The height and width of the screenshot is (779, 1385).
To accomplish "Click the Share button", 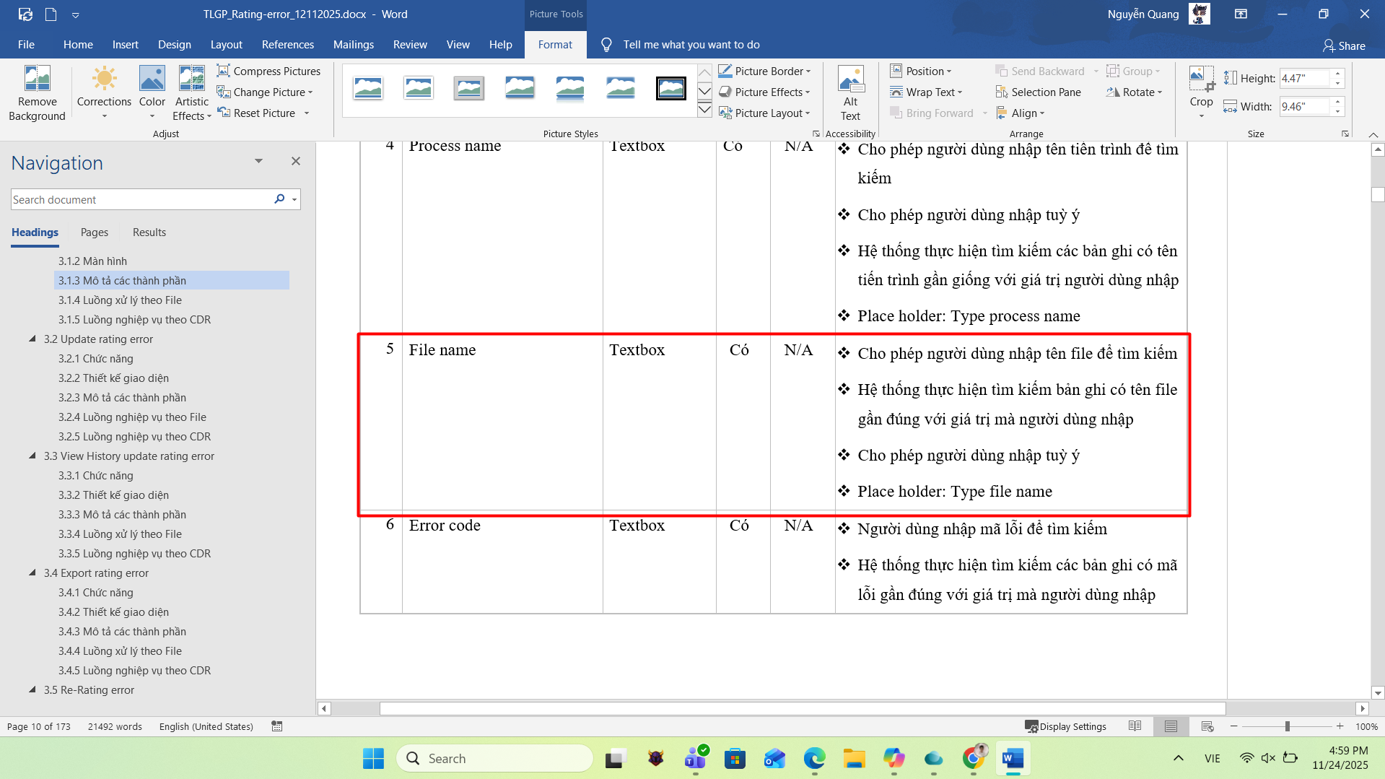I will click(1343, 45).
